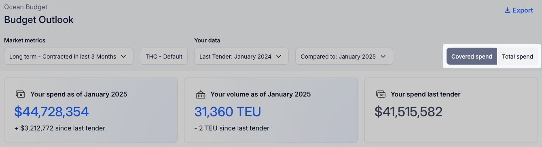Click the chevron on Last Tender dropdown
Viewport: 542px width, 147px height.
(279, 57)
